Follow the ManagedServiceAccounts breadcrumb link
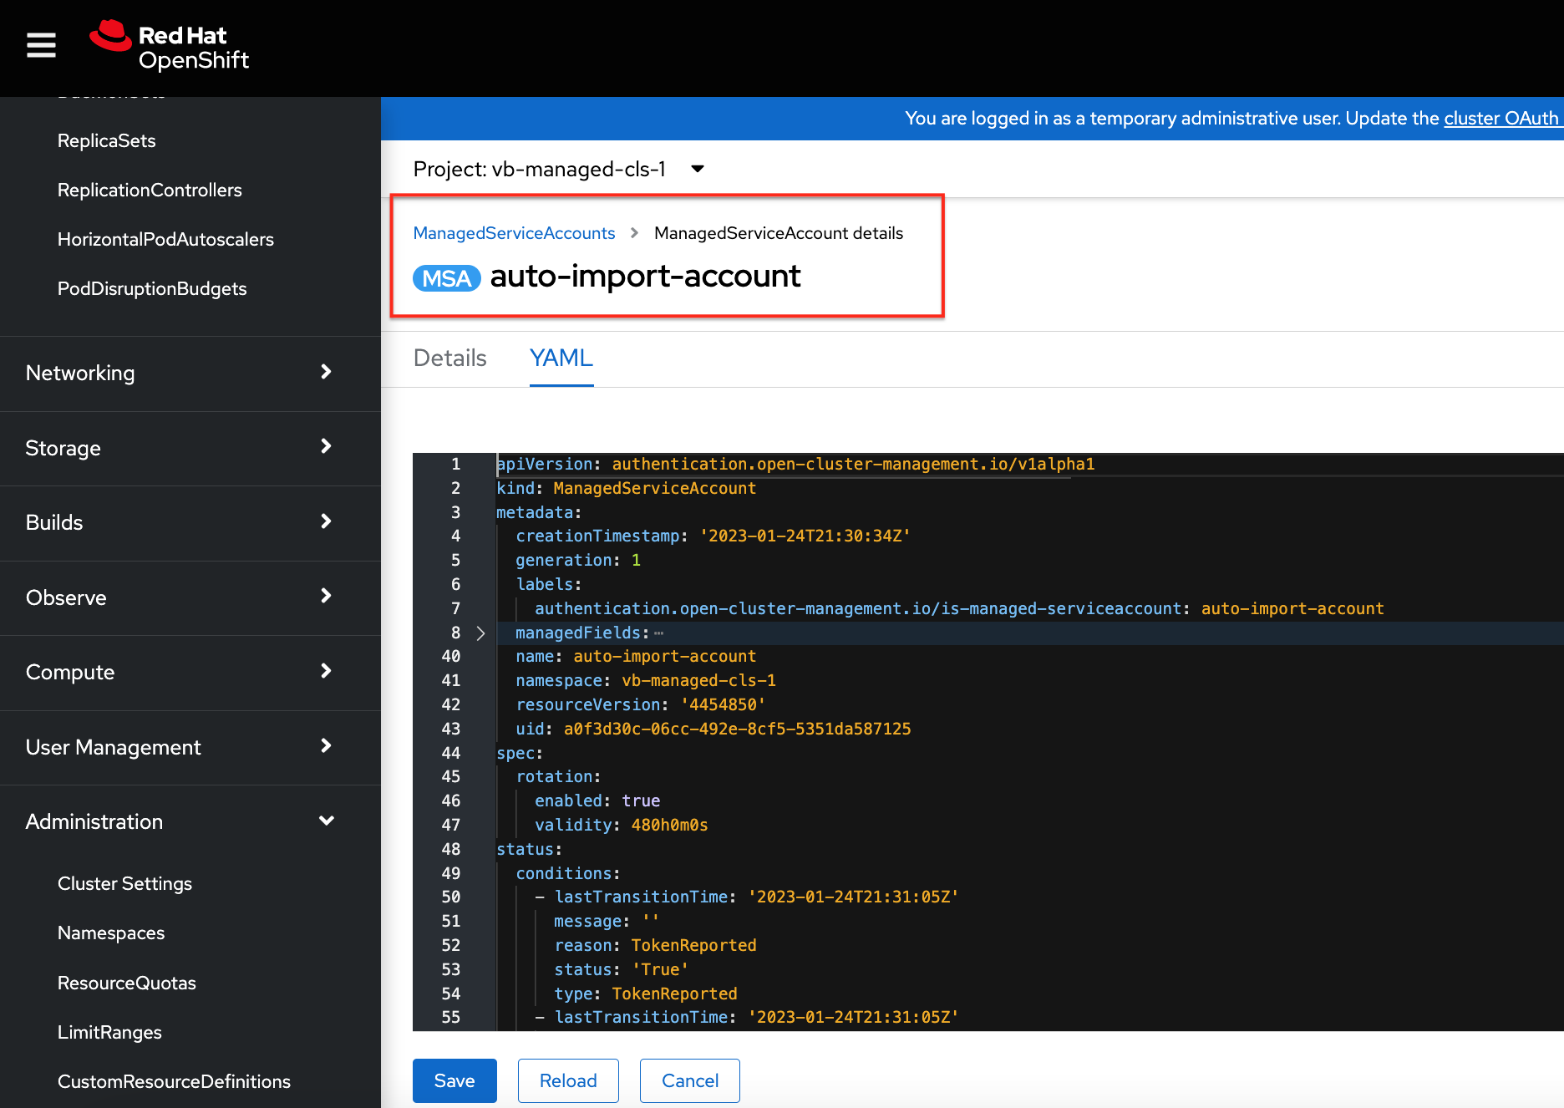 tap(514, 233)
